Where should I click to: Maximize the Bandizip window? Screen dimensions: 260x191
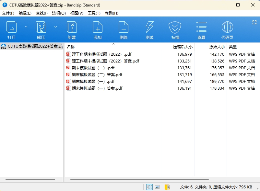click(238, 5)
